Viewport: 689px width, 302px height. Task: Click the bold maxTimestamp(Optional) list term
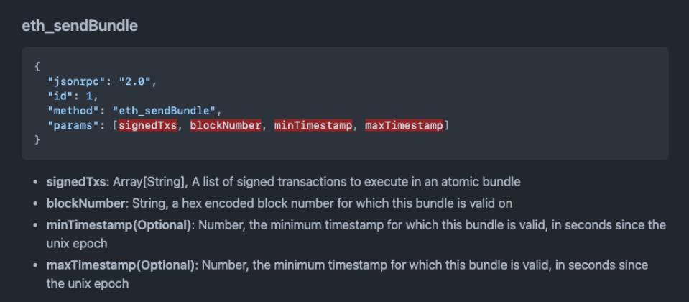(x=121, y=265)
